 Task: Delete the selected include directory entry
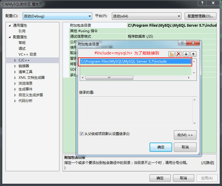[179, 54]
